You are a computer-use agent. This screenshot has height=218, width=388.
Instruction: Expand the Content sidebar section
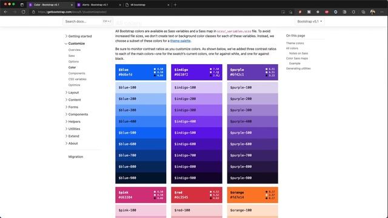point(73,100)
